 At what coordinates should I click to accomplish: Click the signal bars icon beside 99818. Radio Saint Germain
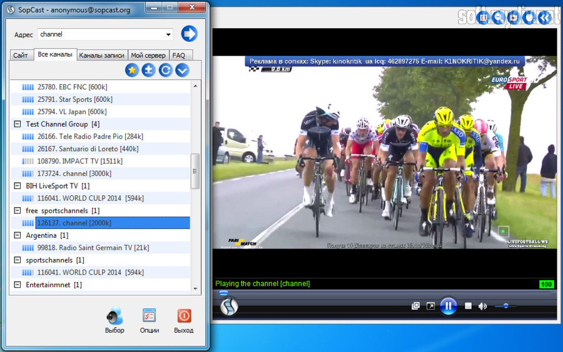(x=28, y=248)
